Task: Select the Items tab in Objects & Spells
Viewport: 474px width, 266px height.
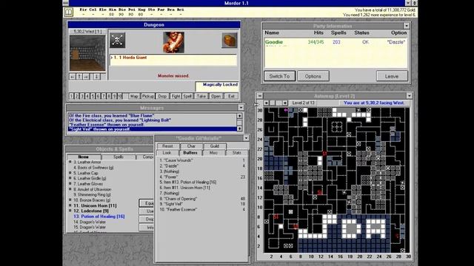Action: point(84,157)
